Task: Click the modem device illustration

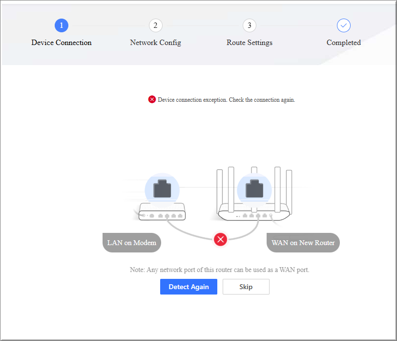Action: [x=162, y=211]
